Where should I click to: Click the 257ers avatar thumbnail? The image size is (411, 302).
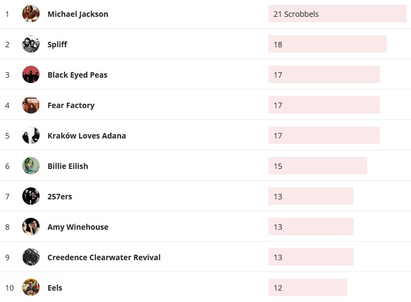pyautogui.click(x=31, y=196)
